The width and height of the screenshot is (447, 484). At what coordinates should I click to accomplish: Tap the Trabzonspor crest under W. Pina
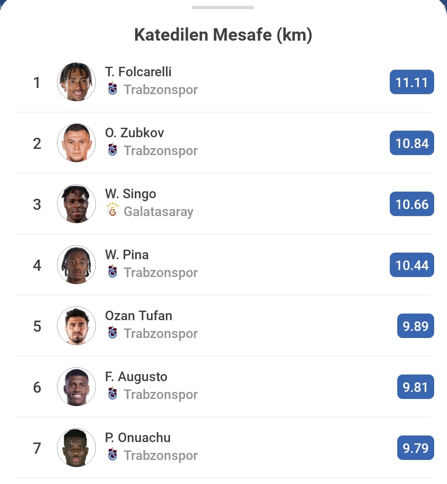pos(113,272)
